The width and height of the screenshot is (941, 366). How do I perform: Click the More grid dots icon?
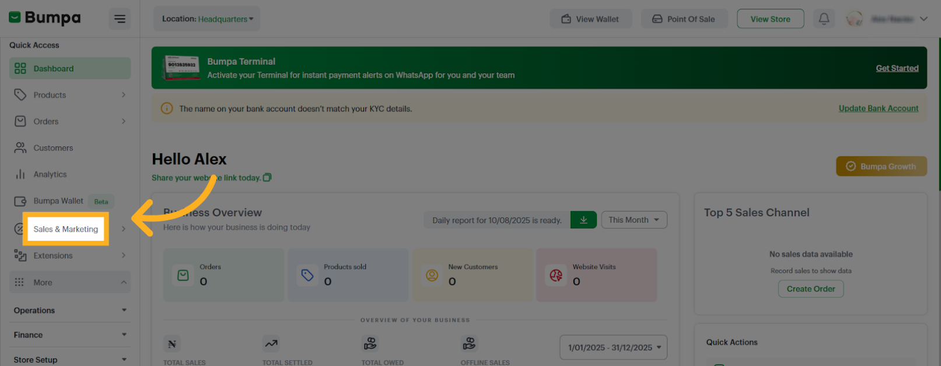pos(19,282)
